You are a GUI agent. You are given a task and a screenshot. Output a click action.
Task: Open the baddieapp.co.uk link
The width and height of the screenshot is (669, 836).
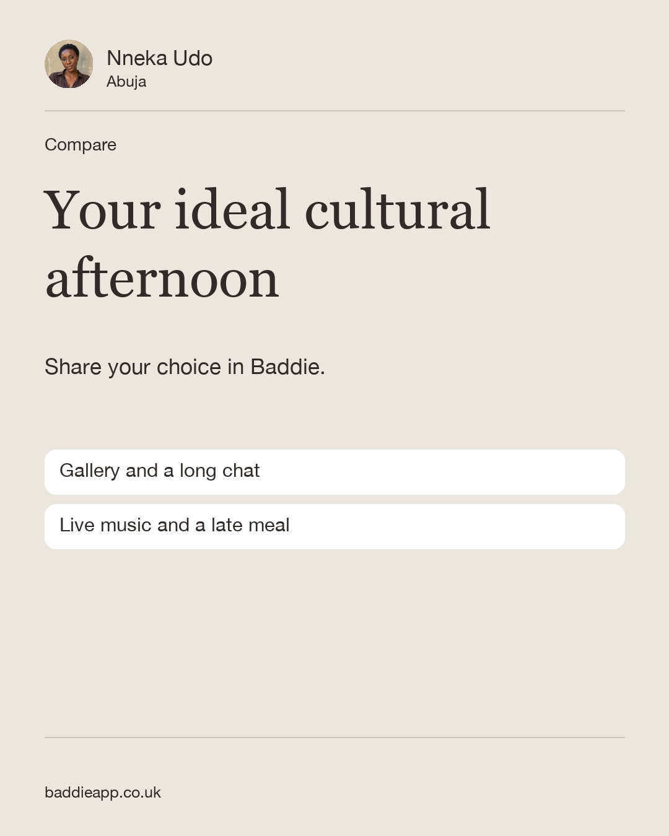[x=103, y=793]
